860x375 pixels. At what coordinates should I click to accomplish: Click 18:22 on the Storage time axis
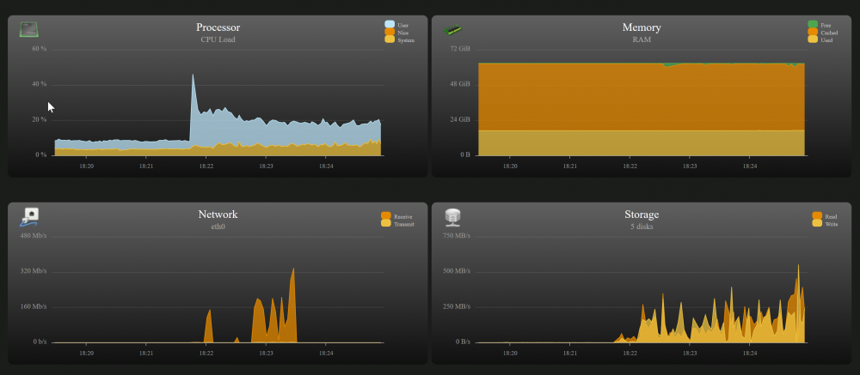coord(630,354)
